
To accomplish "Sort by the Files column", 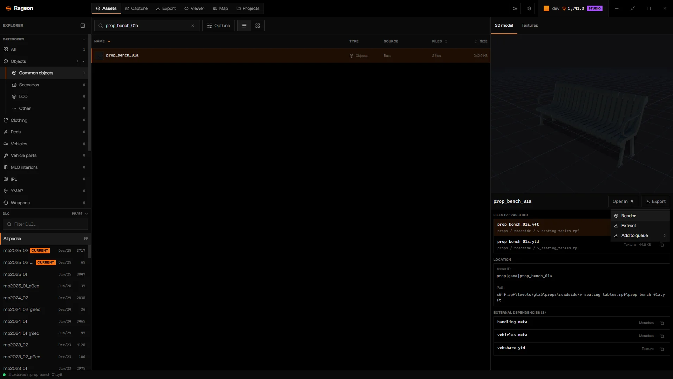I will (440, 41).
